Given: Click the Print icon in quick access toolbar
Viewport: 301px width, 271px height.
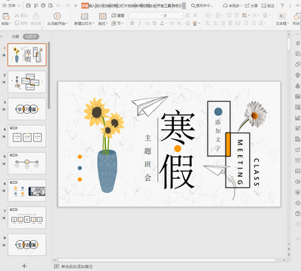Looking at the screenshot, I should pyautogui.click(x=43, y=5).
